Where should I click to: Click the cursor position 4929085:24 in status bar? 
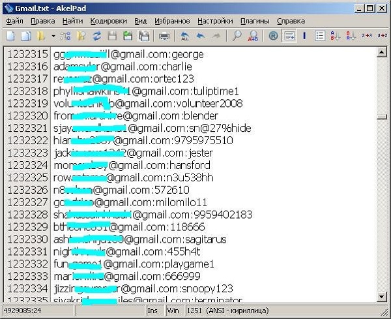coord(38,311)
